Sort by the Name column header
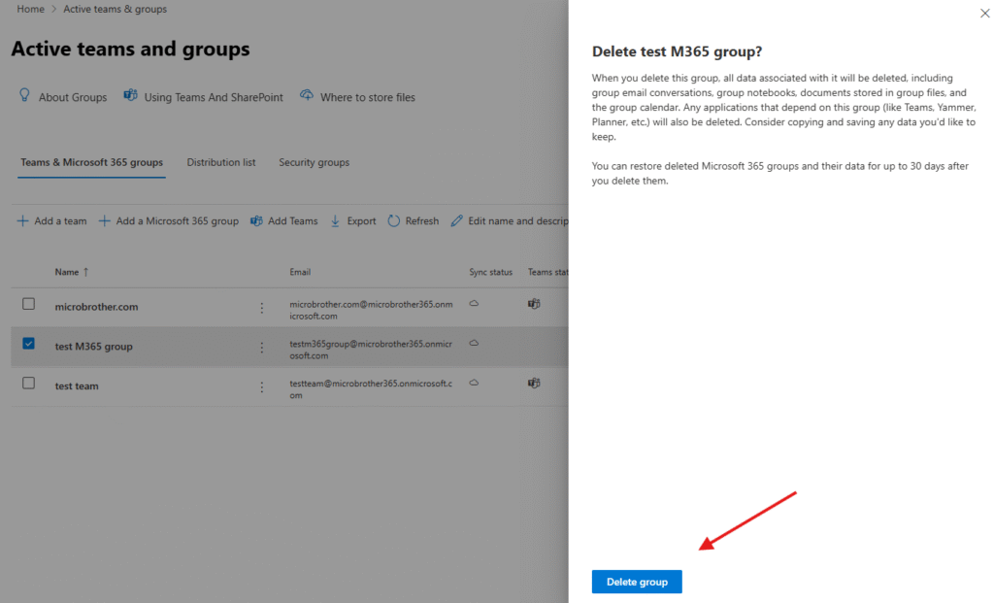Screen dimensions: 994x603 [66, 272]
